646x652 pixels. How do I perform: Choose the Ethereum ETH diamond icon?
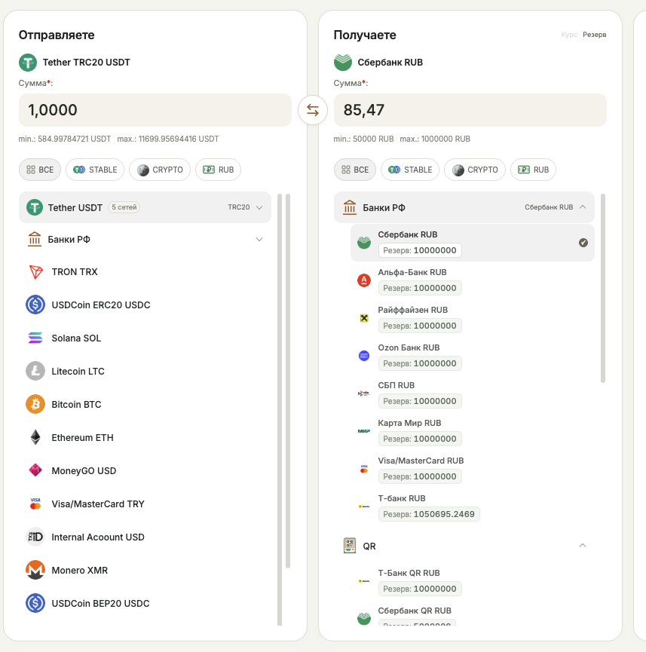point(35,437)
